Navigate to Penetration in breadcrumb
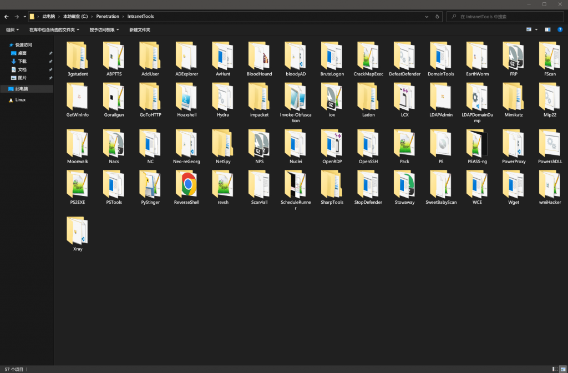 click(108, 16)
